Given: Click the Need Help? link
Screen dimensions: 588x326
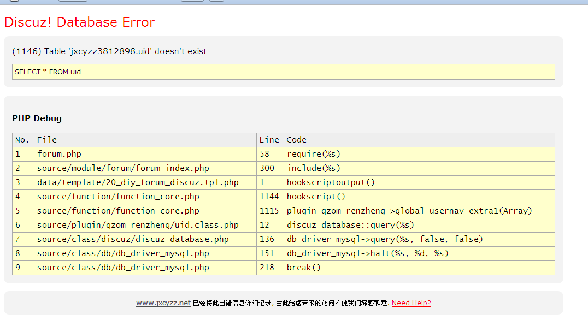Looking at the screenshot, I should pyautogui.click(x=411, y=303).
